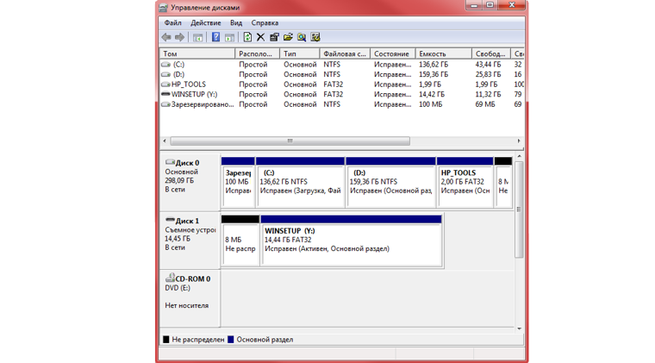Viewport: 655px width, 363px height.
Task: Click the CD-ROM 0 DVD (E:) label
Action: 190,298
